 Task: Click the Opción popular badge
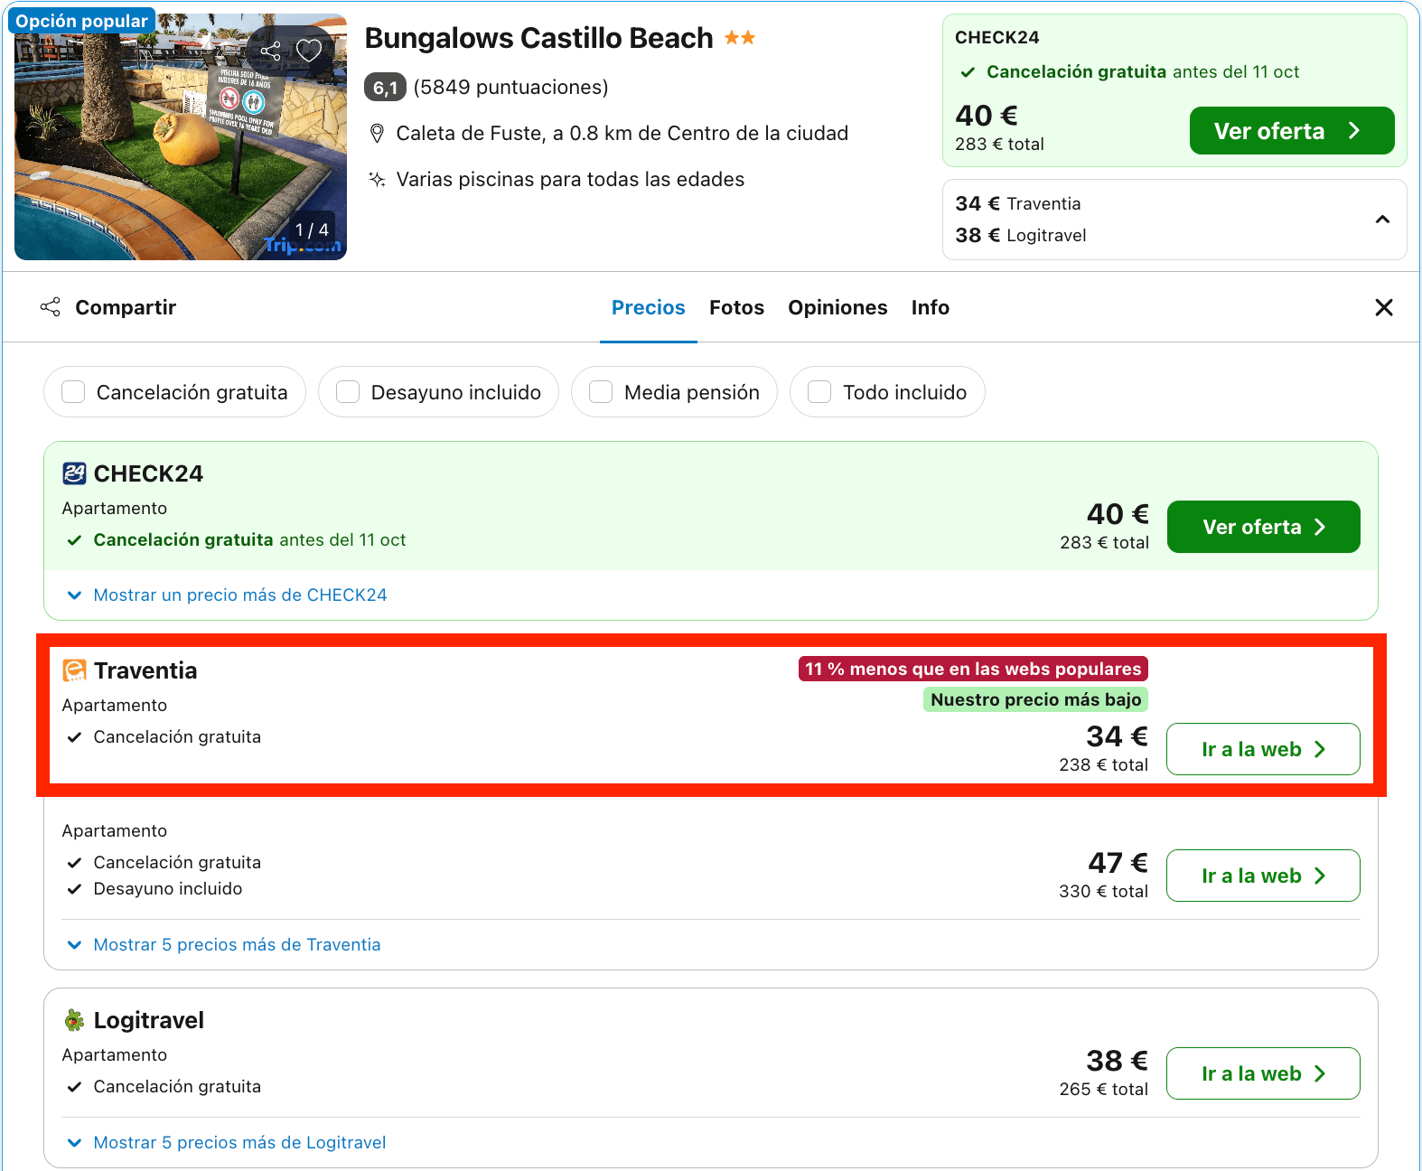[x=81, y=21]
